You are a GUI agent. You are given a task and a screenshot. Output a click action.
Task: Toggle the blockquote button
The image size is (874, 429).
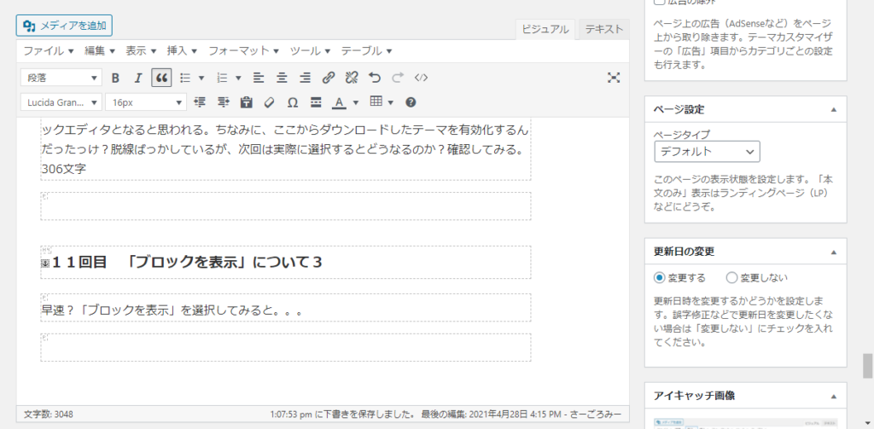pyautogui.click(x=160, y=78)
